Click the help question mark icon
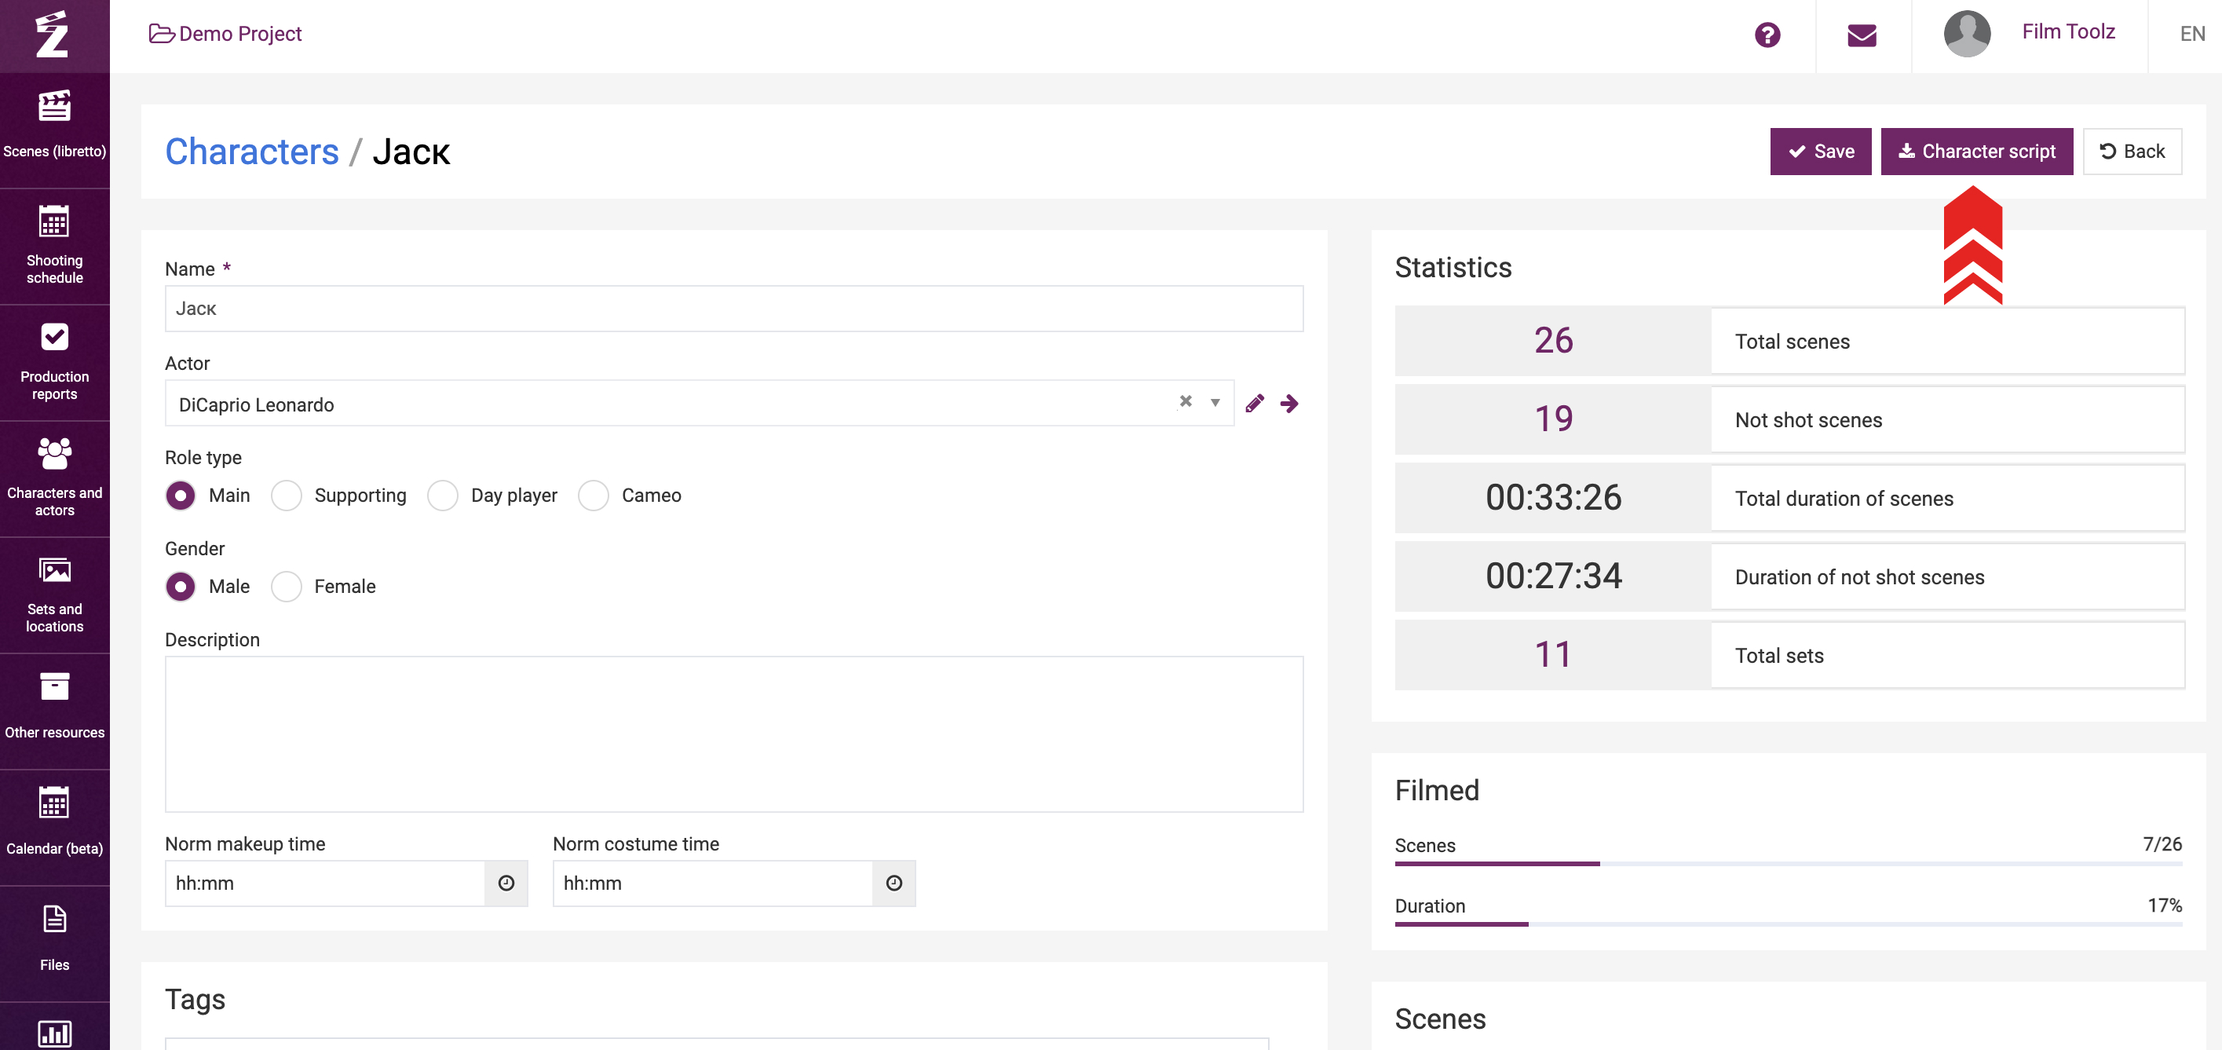The image size is (2222, 1050). tap(1767, 35)
